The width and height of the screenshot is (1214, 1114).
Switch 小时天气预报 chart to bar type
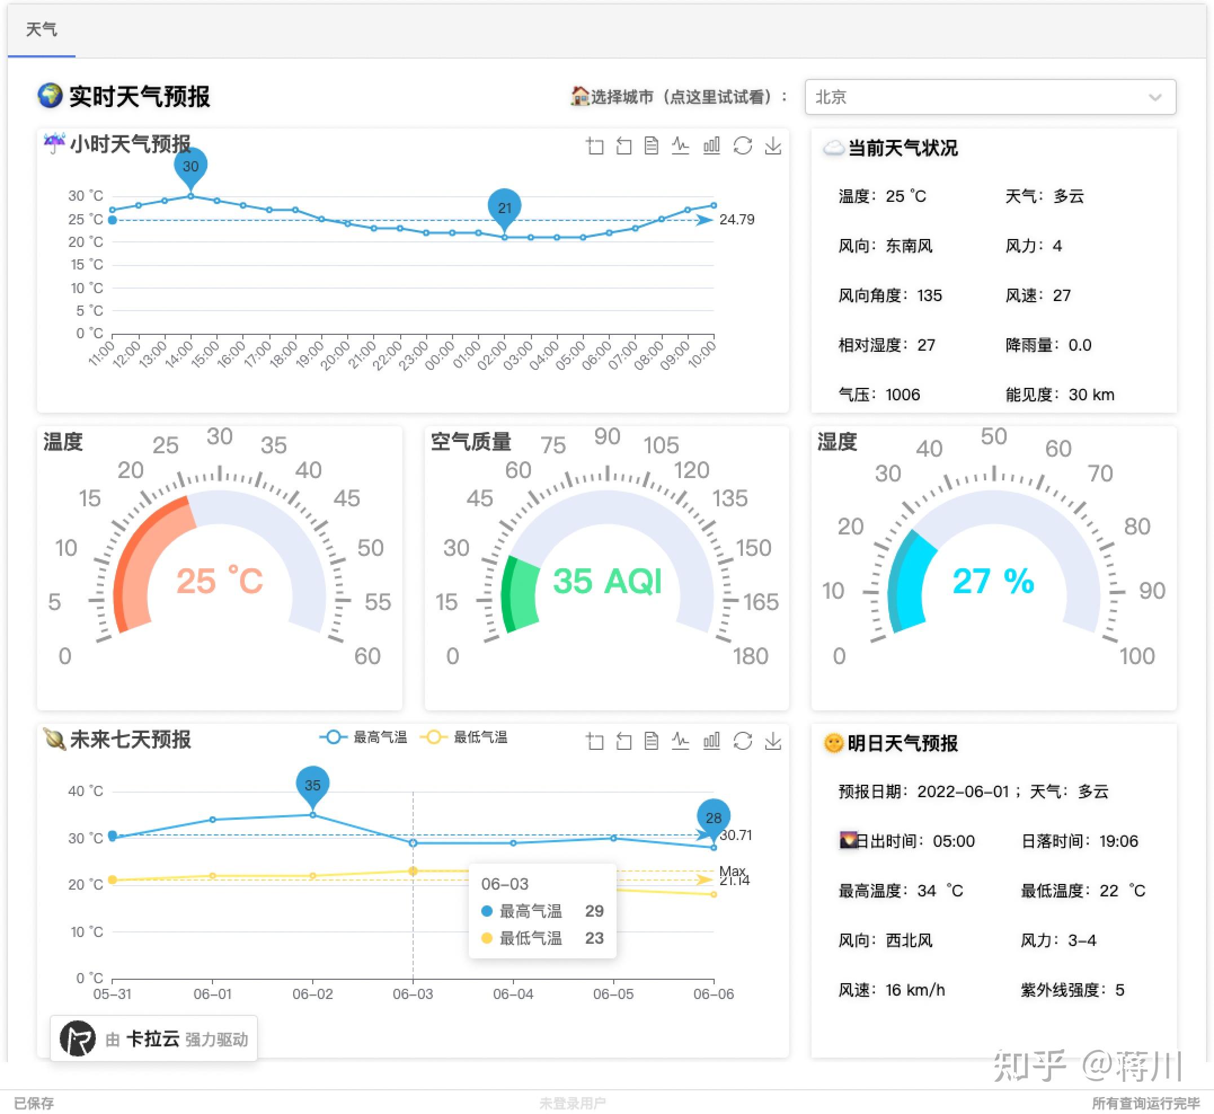click(x=711, y=146)
